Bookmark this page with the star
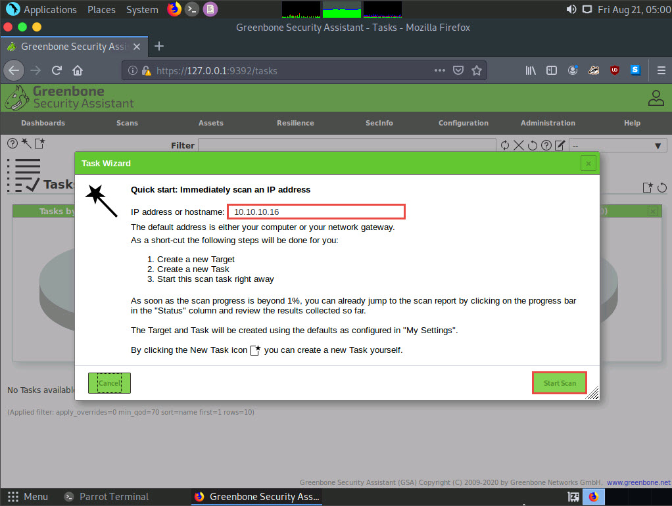This screenshot has height=506, width=672. (477, 70)
